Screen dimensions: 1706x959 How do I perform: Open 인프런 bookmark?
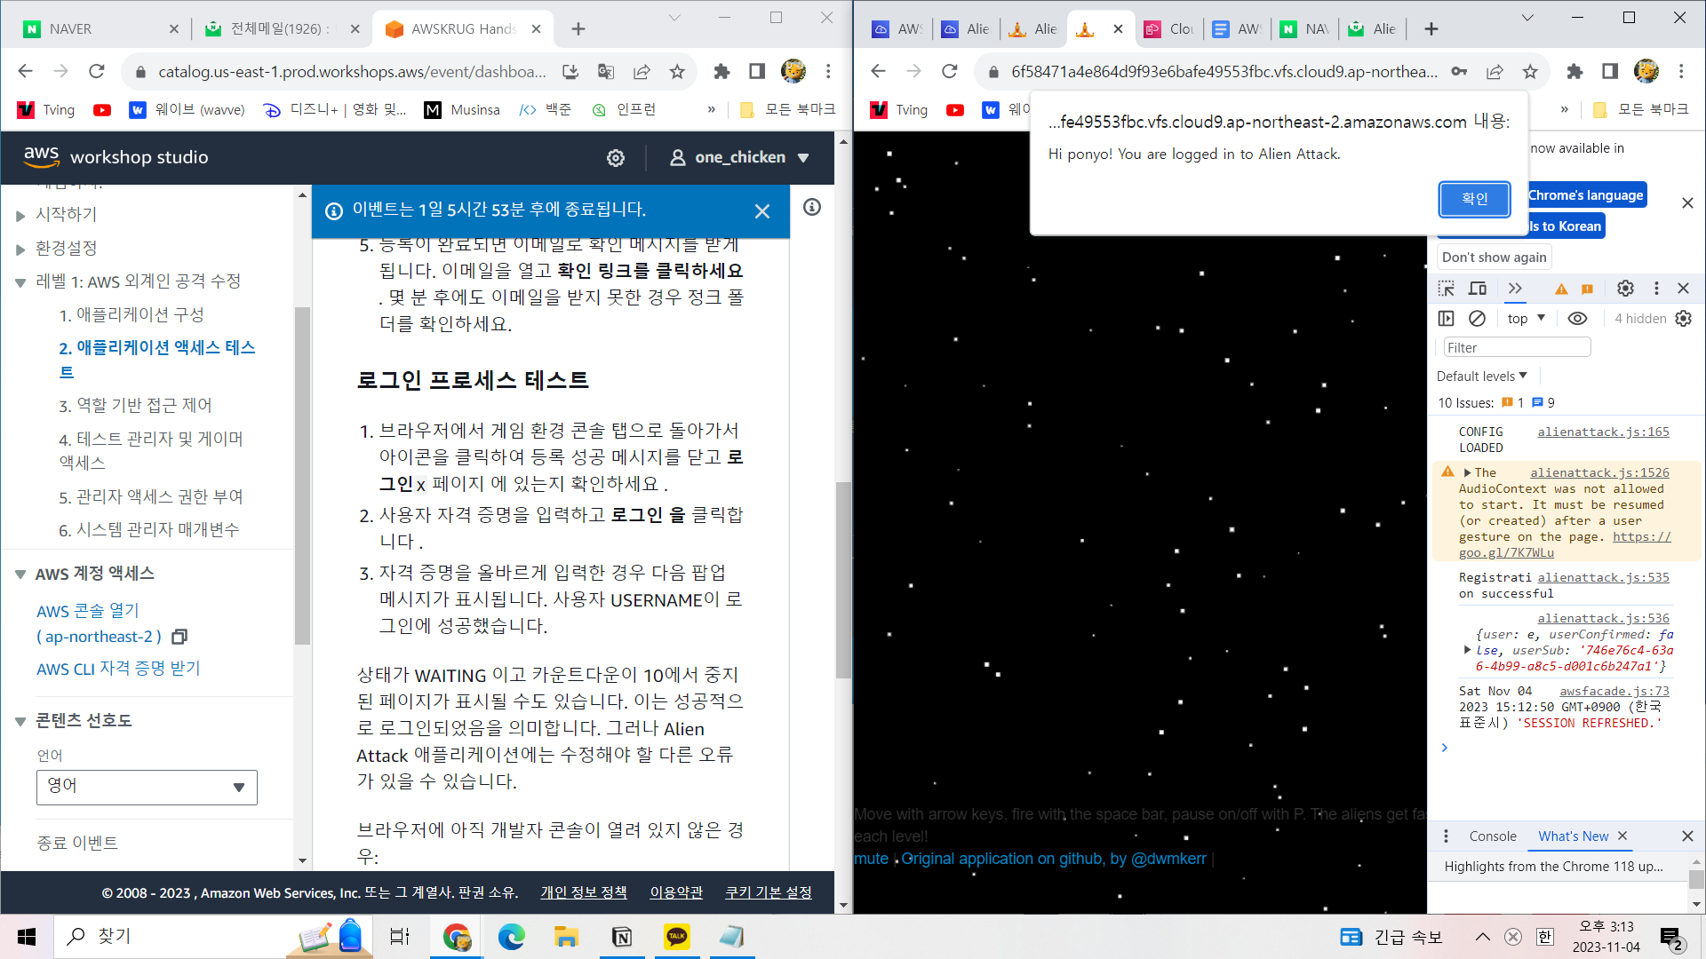tap(624, 109)
